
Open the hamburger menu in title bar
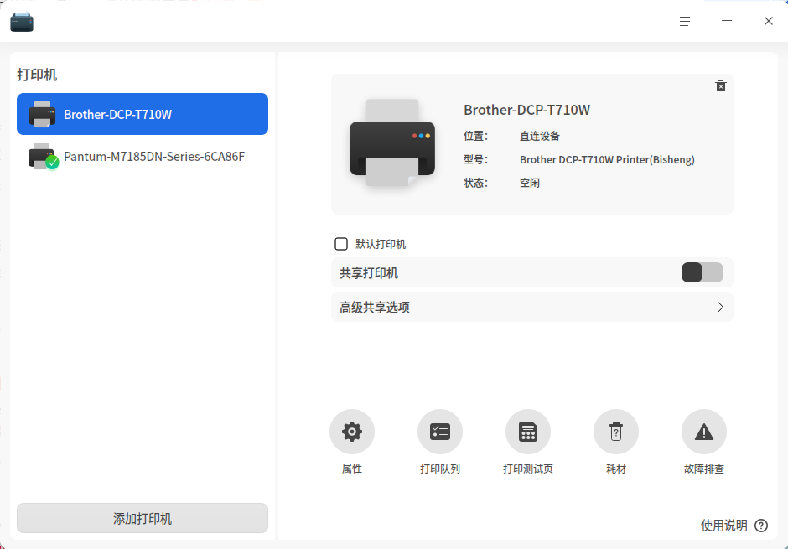[685, 21]
